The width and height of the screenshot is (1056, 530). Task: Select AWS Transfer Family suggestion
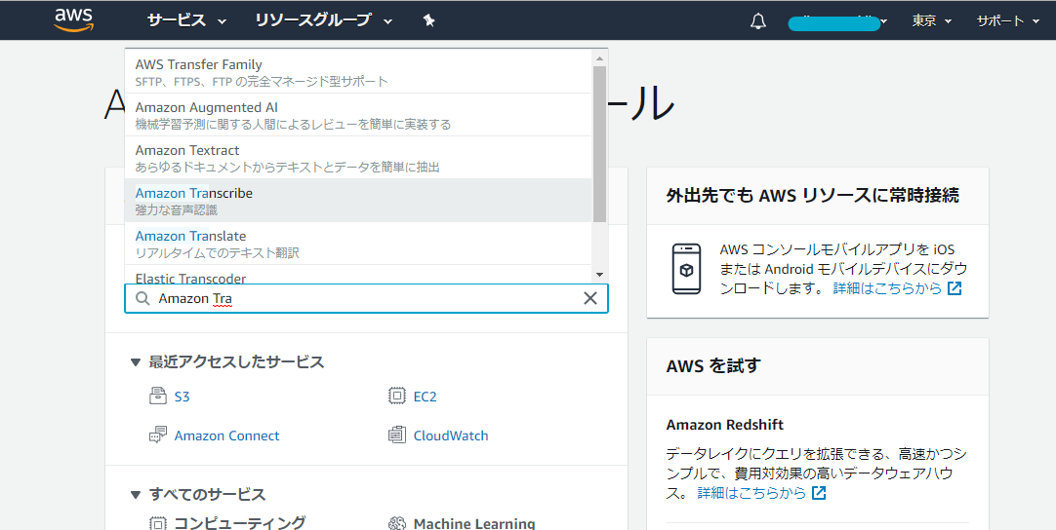[358, 72]
